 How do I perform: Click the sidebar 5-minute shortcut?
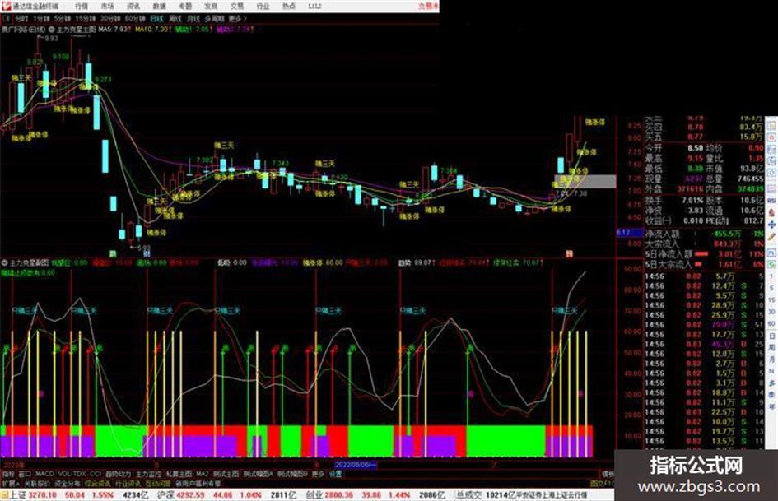[771, 288]
